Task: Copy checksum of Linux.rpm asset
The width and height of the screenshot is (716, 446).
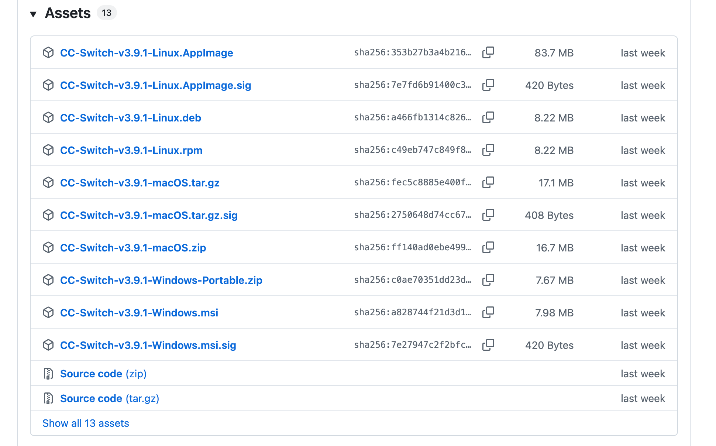Action: pos(488,150)
